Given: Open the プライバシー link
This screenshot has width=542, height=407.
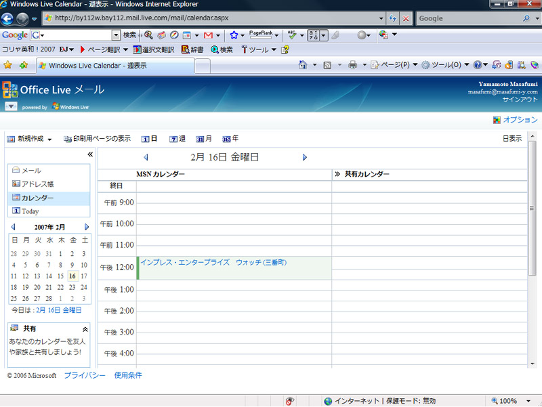Looking at the screenshot, I should coord(85,375).
